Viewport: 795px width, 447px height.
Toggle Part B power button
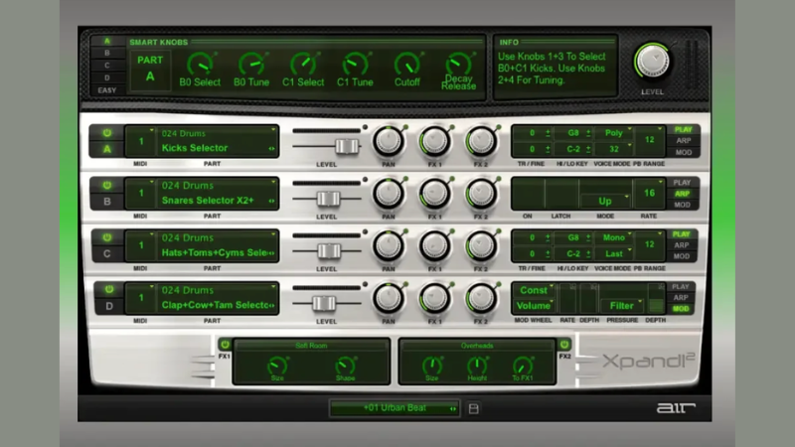[x=106, y=185]
